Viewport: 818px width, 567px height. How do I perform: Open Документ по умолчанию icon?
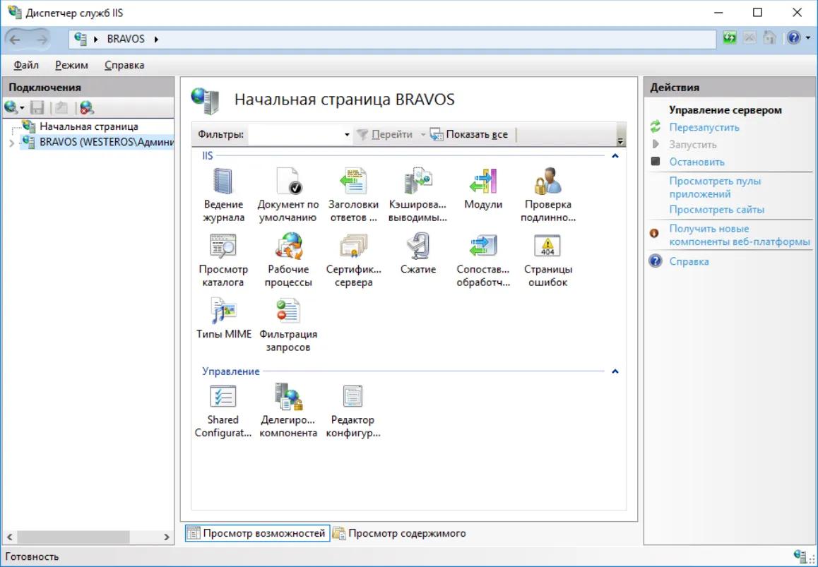pos(288,195)
